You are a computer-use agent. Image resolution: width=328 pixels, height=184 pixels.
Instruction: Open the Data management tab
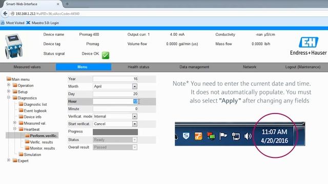(x=194, y=67)
